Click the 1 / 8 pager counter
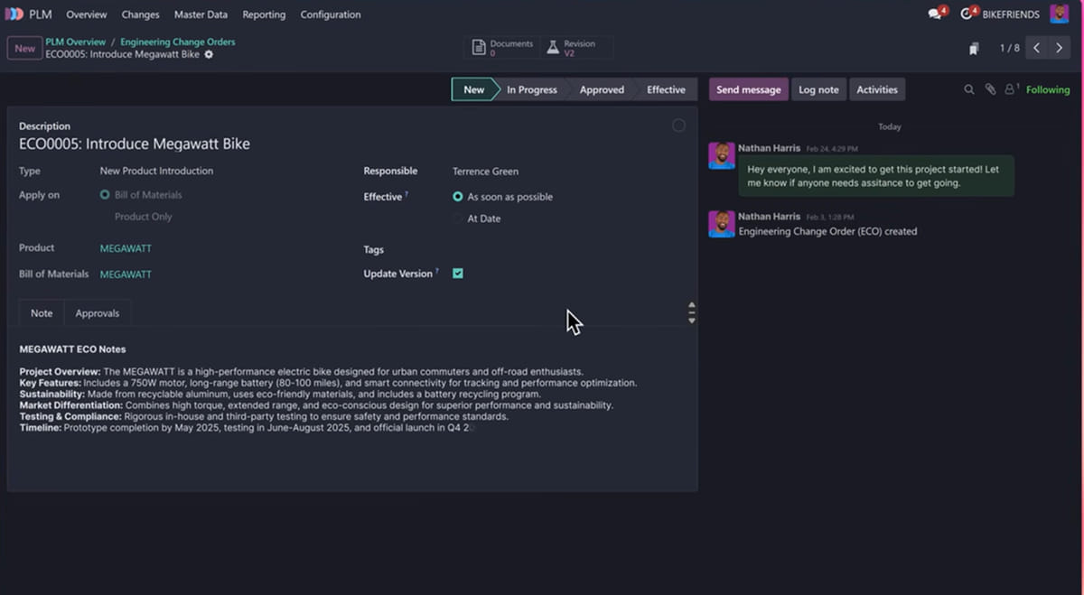 point(1009,49)
